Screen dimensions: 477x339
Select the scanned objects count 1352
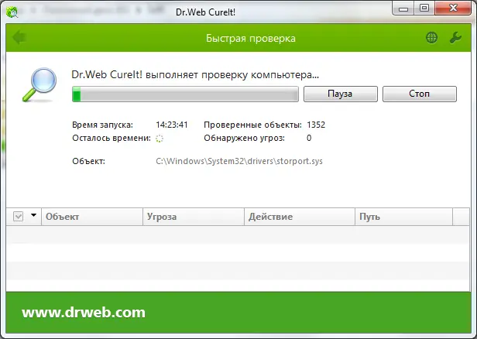pos(316,125)
